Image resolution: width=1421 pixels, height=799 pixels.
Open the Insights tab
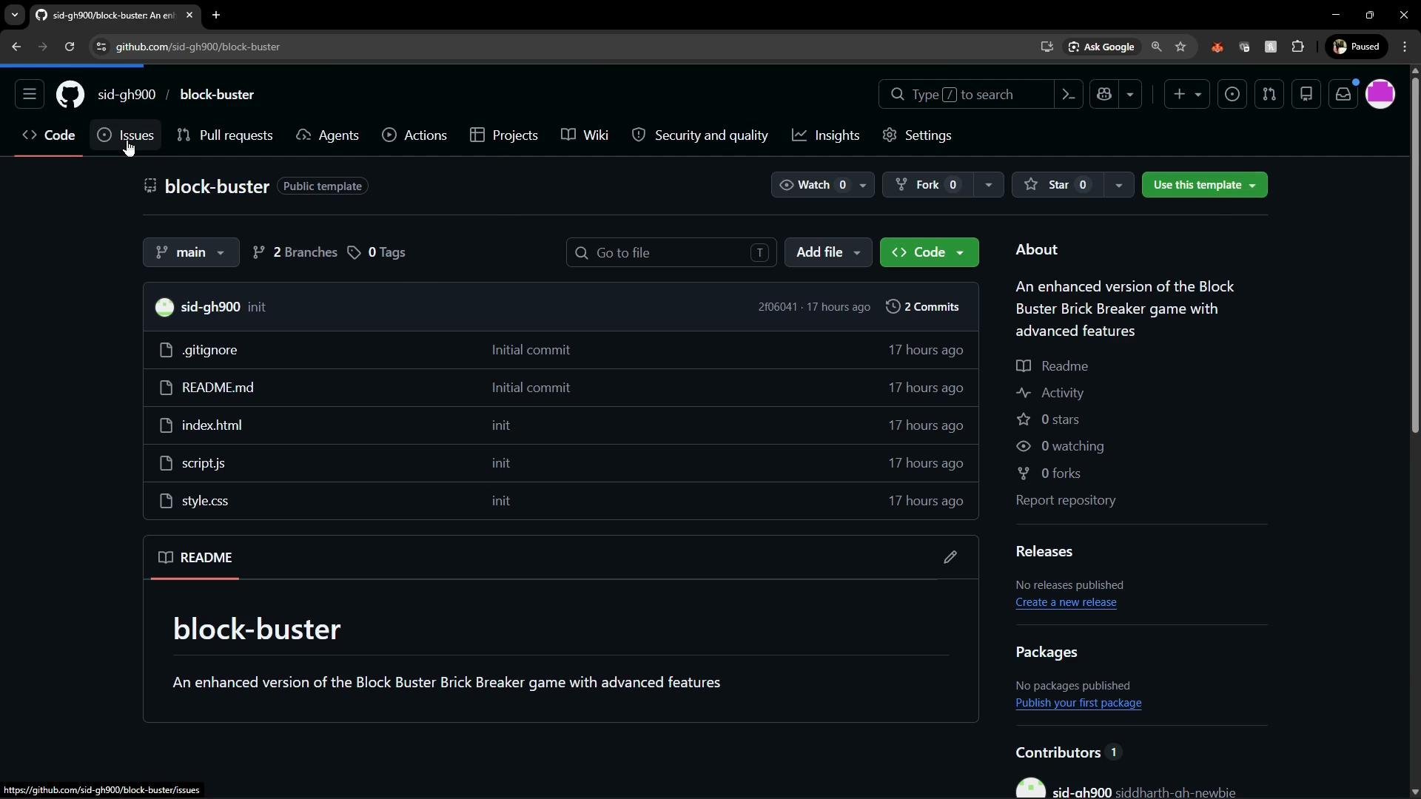pos(826,135)
